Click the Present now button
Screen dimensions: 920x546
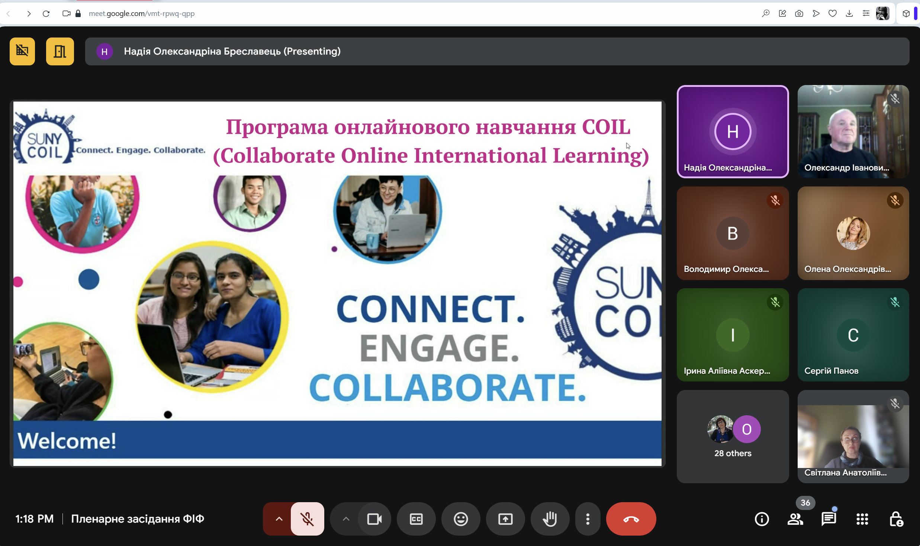[x=505, y=519]
